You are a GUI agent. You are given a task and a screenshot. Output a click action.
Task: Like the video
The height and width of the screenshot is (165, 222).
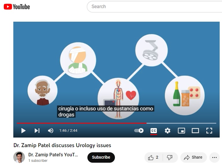coord(153,157)
